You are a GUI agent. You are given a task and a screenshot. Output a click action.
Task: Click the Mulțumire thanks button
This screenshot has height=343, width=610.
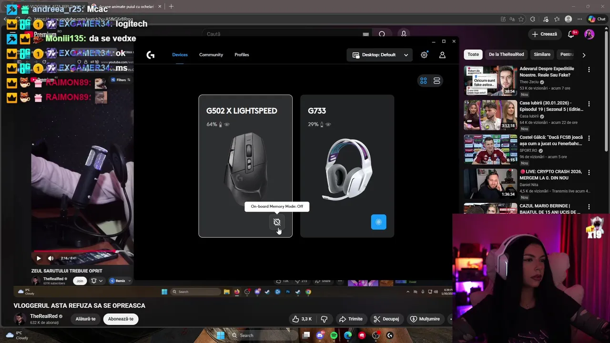(425, 319)
